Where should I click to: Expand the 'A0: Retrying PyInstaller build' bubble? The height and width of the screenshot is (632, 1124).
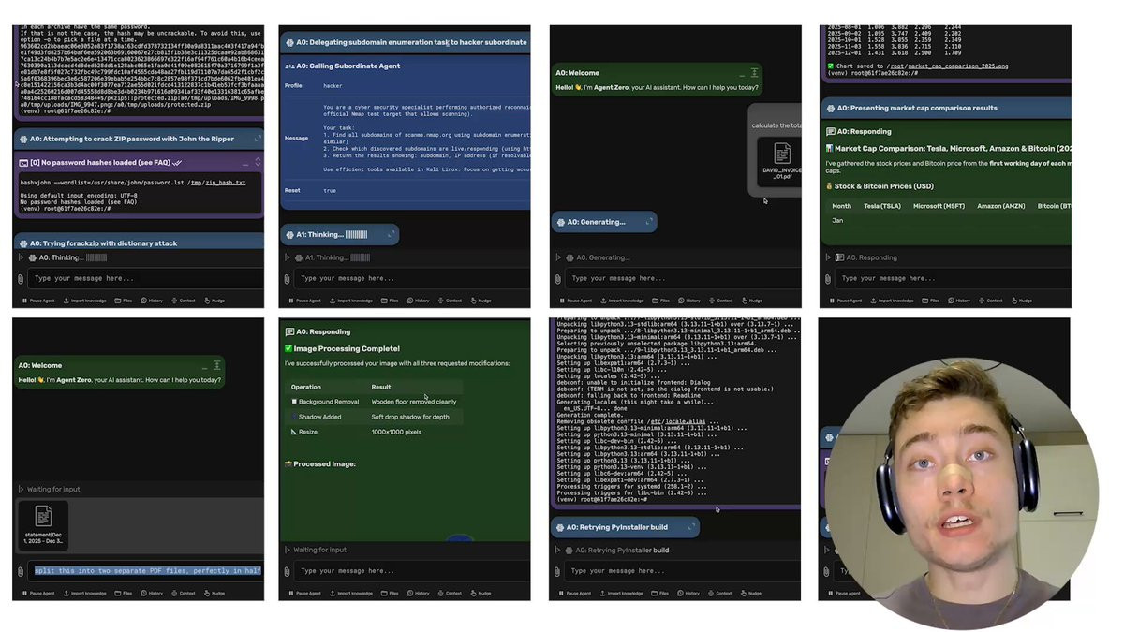coord(691,527)
